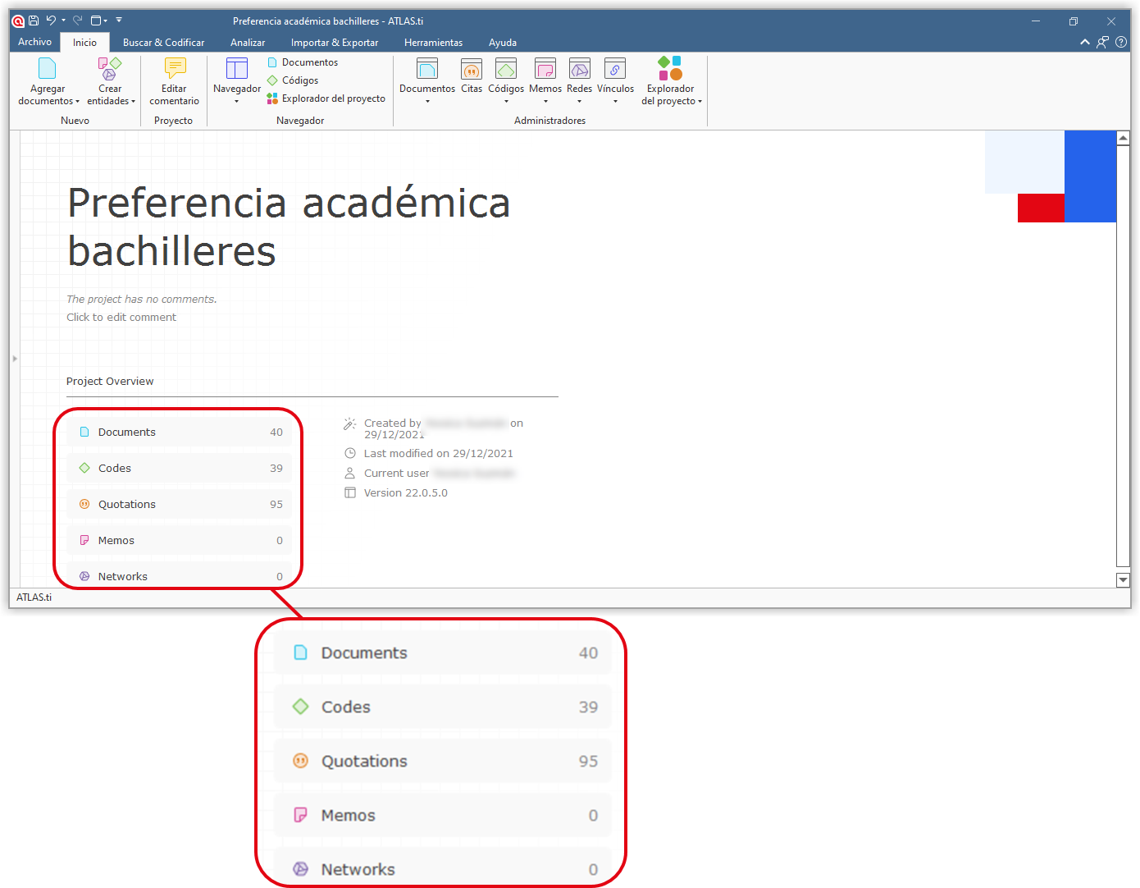Click the redo arrow in the title bar
The image size is (1140, 888).
78,21
